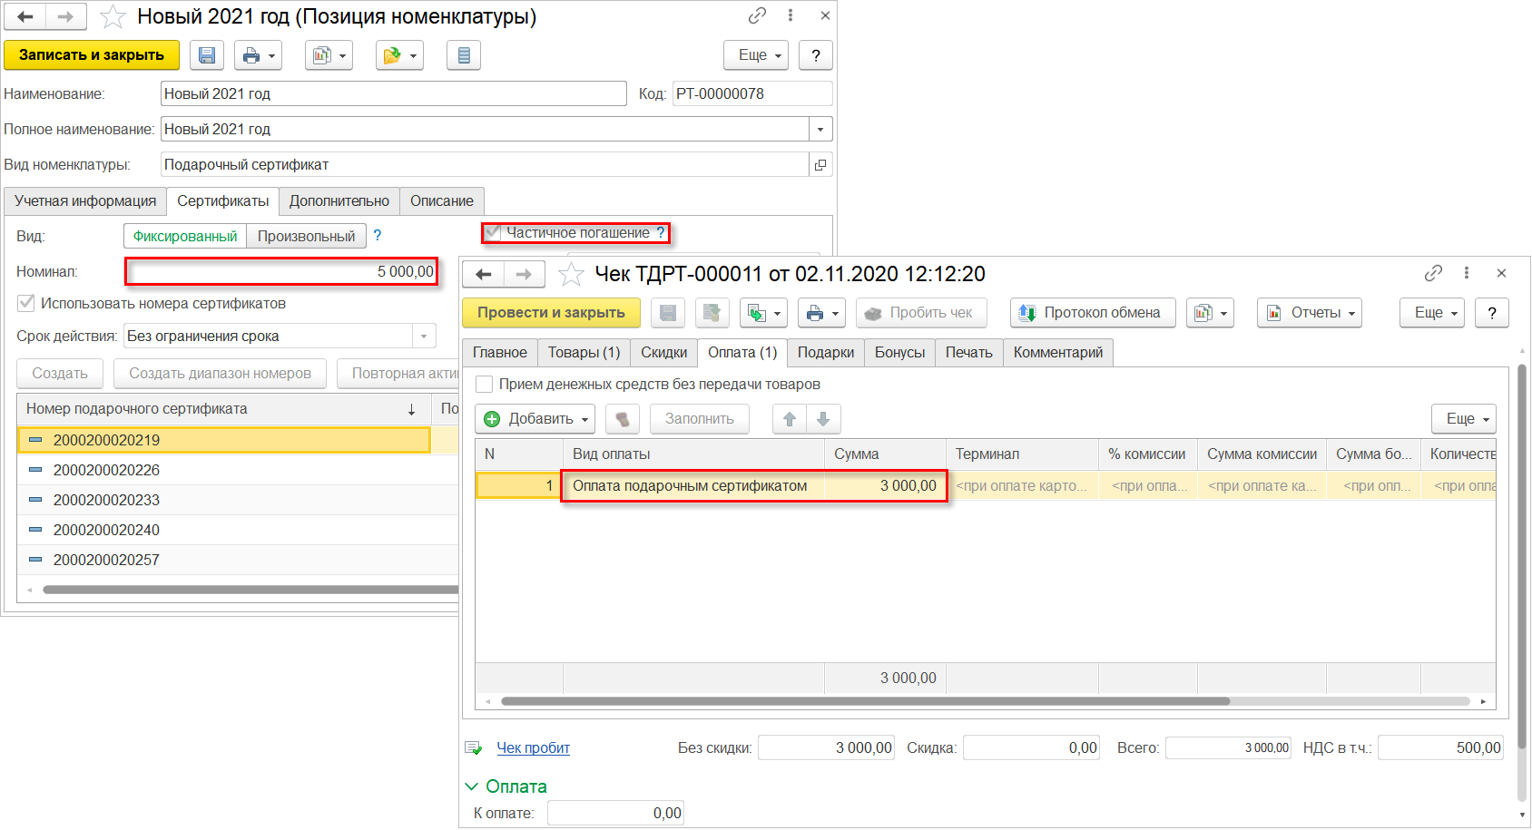Open folder-arrow create-based-on menu
Image resolution: width=1532 pixels, height=830 pixels.
(x=399, y=55)
